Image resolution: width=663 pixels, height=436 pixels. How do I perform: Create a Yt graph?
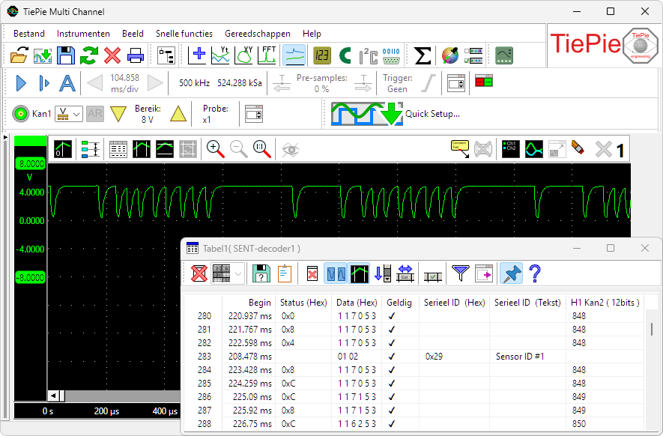click(x=220, y=55)
